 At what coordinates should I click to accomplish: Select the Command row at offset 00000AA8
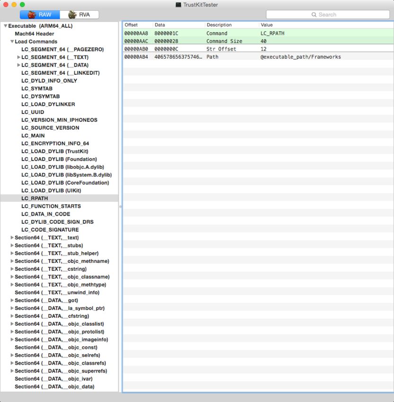click(x=258, y=33)
